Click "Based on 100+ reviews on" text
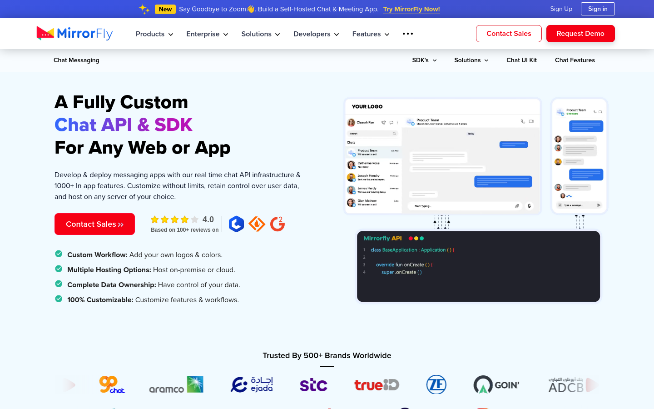This screenshot has height=409, width=654. (x=185, y=230)
